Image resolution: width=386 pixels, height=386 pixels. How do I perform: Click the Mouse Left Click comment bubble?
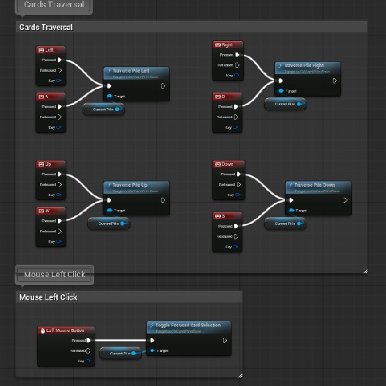click(x=55, y=275)
